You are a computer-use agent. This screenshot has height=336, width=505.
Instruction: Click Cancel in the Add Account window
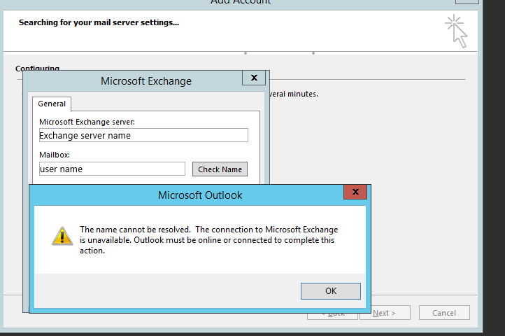click(444, 313)
